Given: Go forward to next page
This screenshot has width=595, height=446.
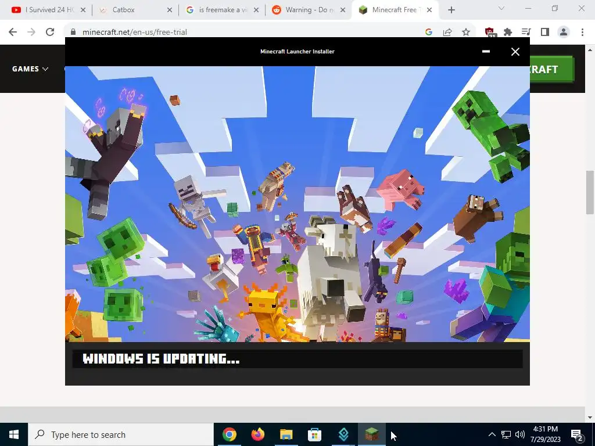Looking at the screenshot, I should (x=31, y=32).
